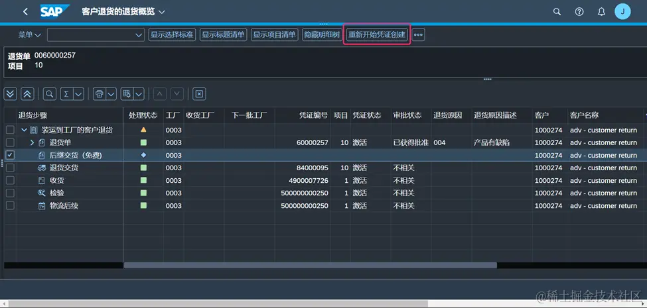Click the close X box toolbar icon

[199, 94]
